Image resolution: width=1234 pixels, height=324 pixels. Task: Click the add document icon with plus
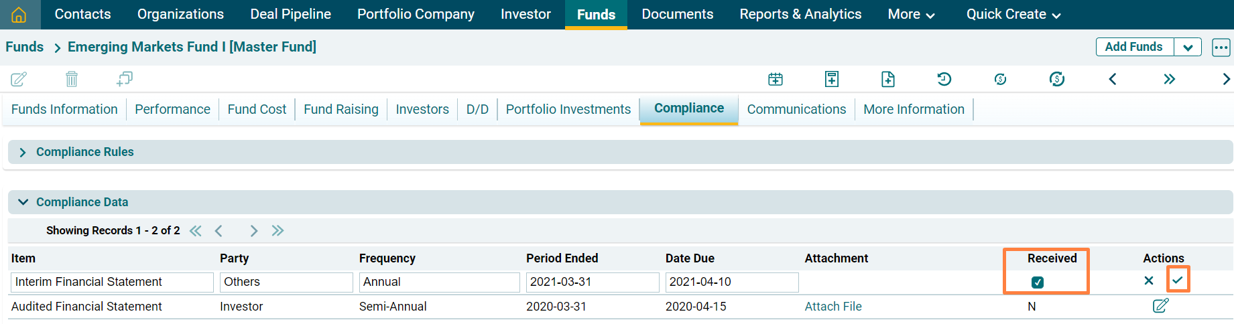tap(888, 79)
